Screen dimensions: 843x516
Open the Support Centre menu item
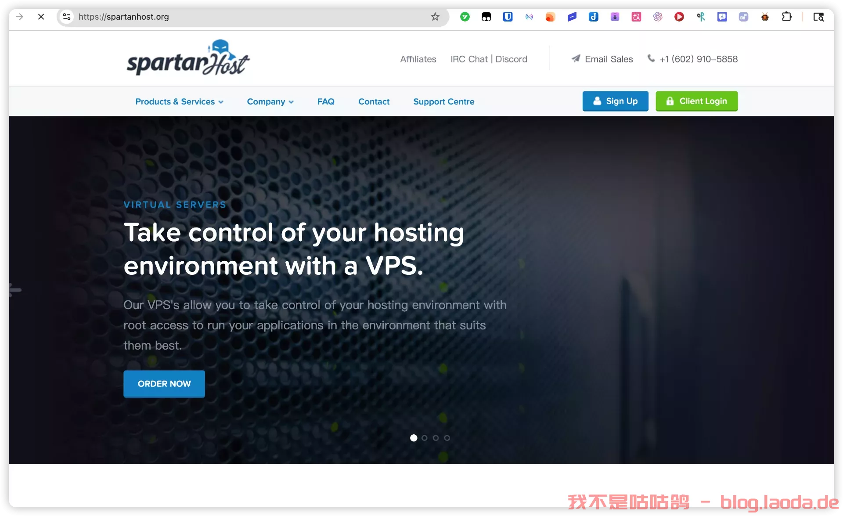click(x=443, y=101)
